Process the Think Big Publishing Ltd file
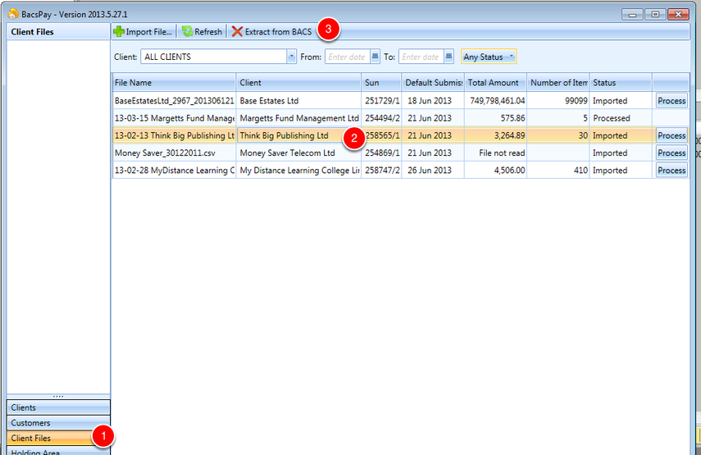701x455 pixels. pos(671,135)
